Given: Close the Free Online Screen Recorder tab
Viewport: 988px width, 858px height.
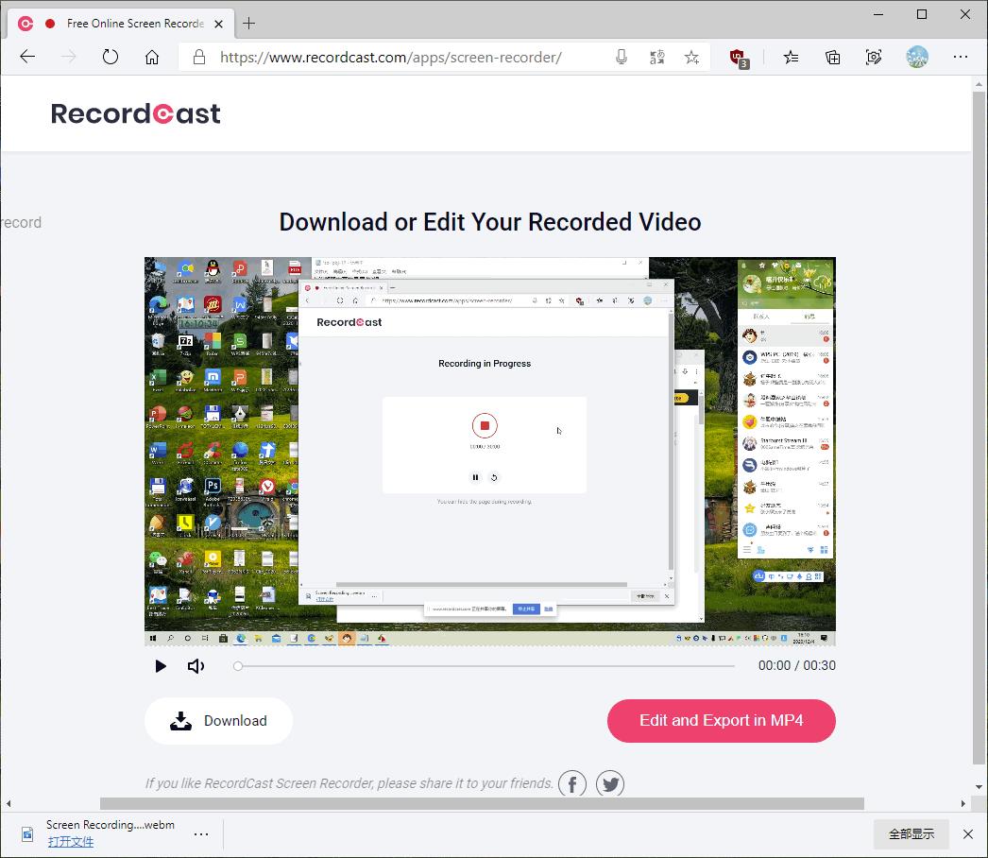Looking at the screenshot, I should (x=218, y=24).
